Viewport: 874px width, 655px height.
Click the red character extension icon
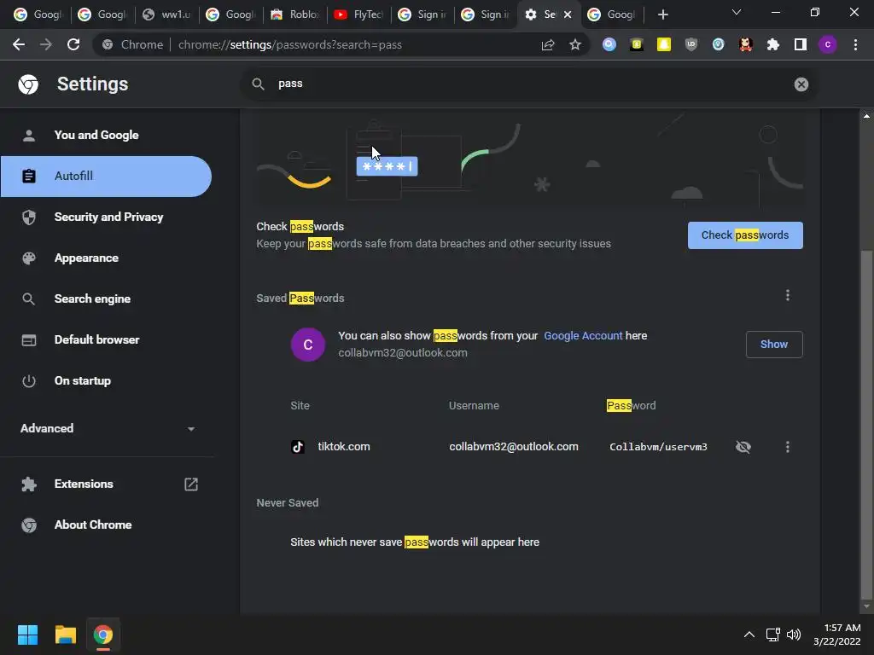pos(745,44)
